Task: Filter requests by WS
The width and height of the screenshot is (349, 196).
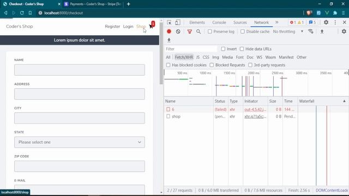Action: pyautogui.click(x=260, y=57)
